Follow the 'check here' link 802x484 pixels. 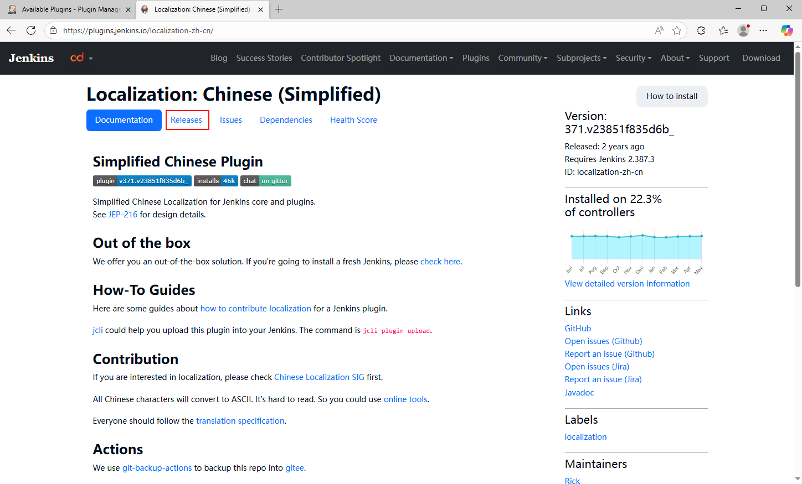click(x=440, y=262)
